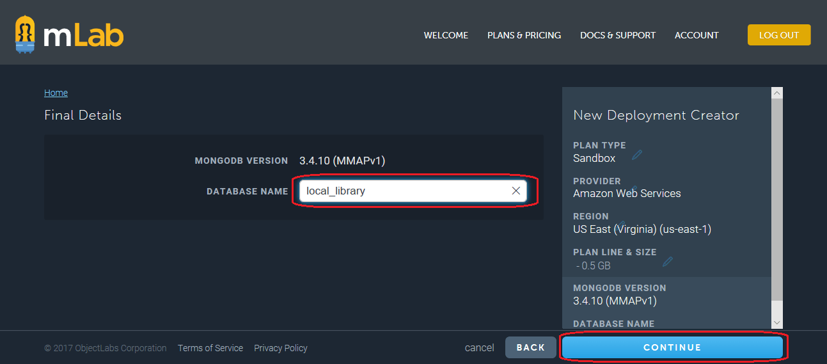The image size is (827, 364).
Task: Click the mLab logo in header
Action: point(69,36)
